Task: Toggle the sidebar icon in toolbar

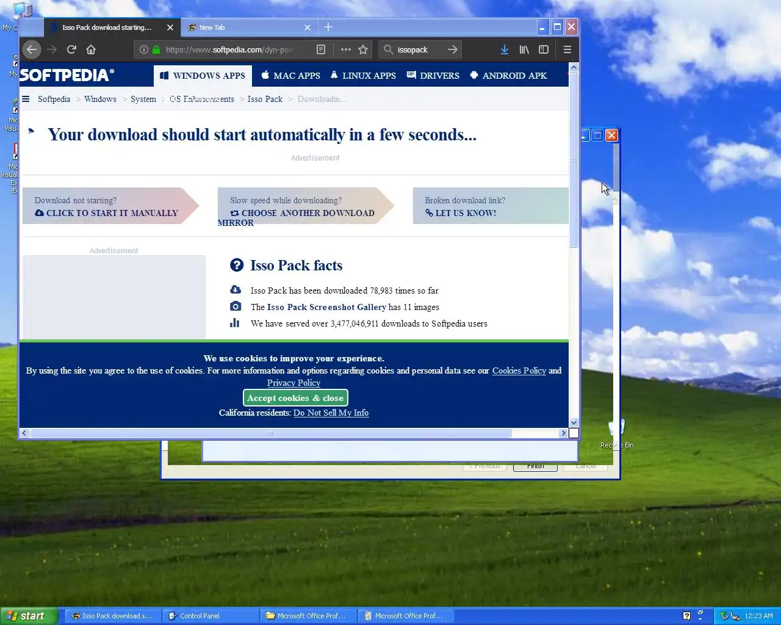Action: point(544,49)
